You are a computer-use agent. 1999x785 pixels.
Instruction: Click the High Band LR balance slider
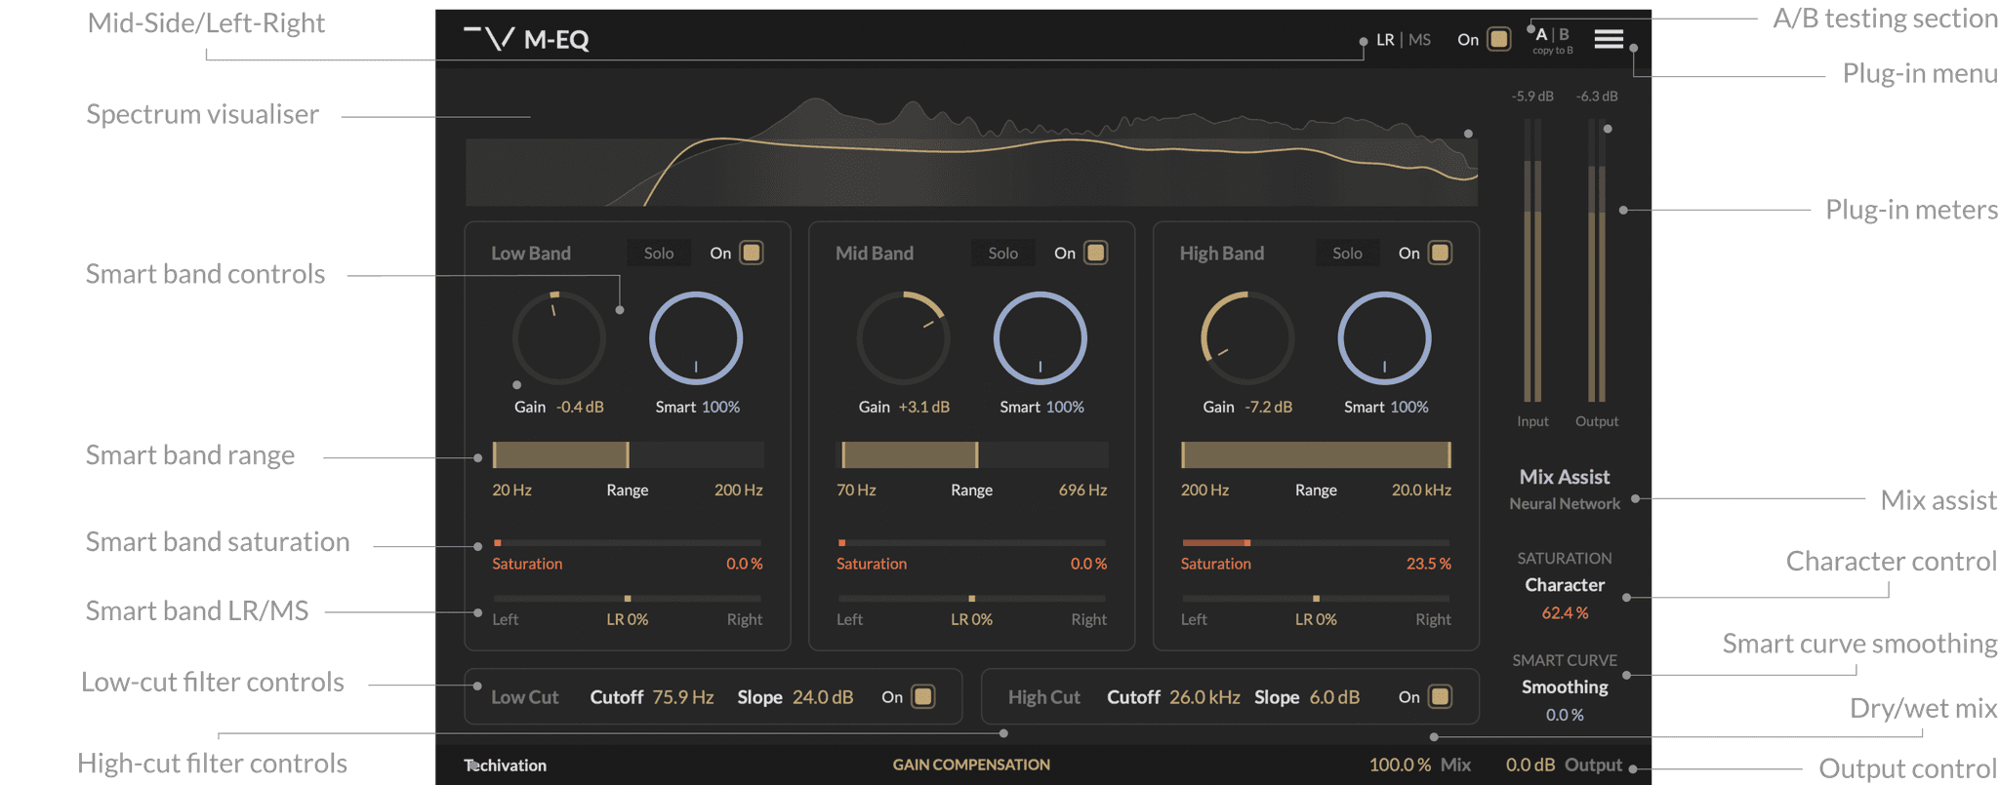coord(1316,598)
